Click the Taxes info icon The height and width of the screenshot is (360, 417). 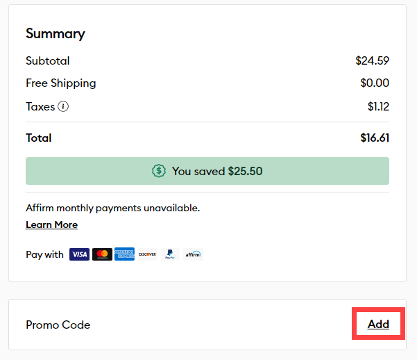(x=63, y=107)
